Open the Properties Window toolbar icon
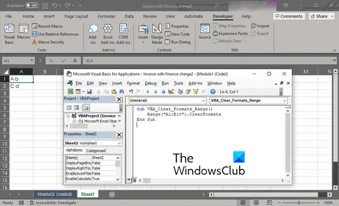 pos(188,91)
